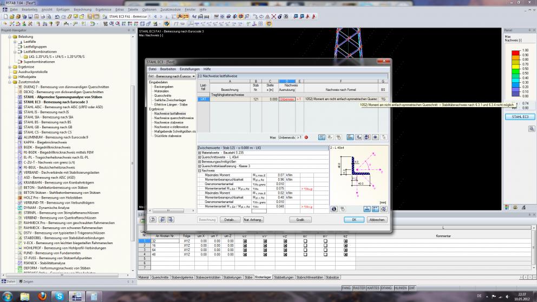Toggle φz checkbox for node 48 row
Image resolution: width=537 pixels, height=302 pixels.
click(345, 254)
